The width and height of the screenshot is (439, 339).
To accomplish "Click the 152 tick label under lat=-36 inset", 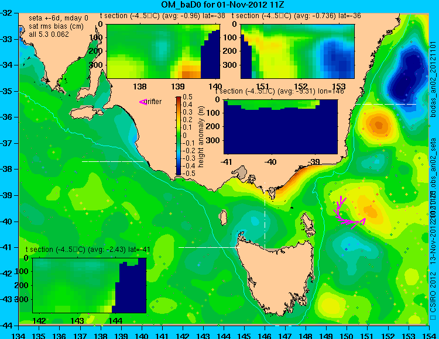I will coord(301,87).
